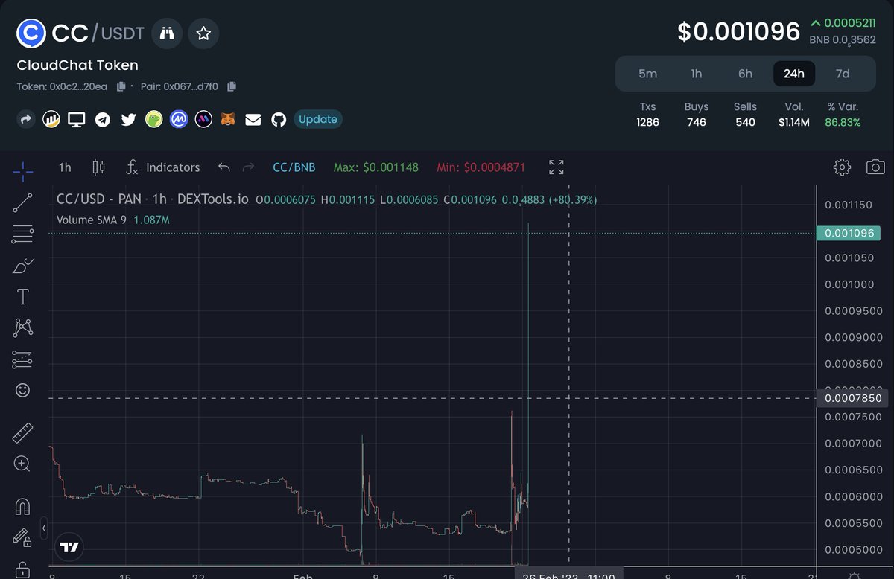Open the bar chart explorer icon
This screenshot has height=579, width=894.
[51, 119]
